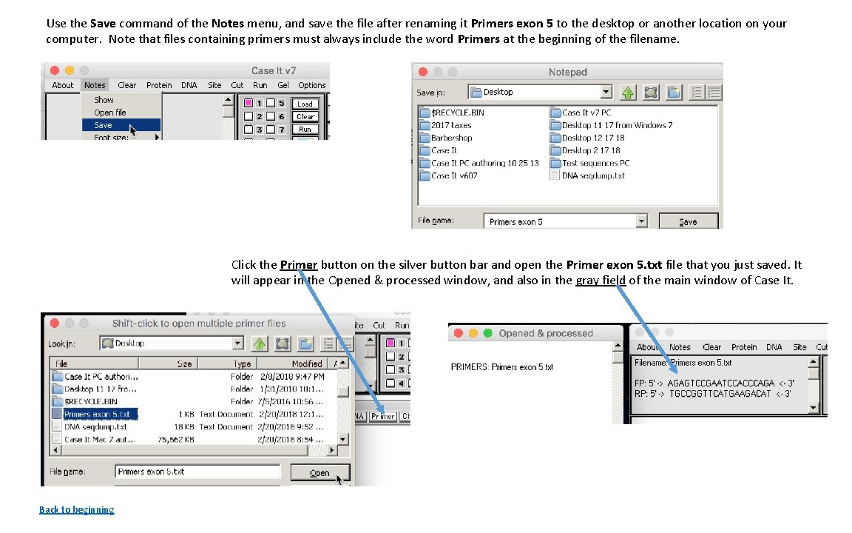Click the Primer button on the button bar
Screen dimensions: 852x533
pyautogui.click(x=384, y=415)
